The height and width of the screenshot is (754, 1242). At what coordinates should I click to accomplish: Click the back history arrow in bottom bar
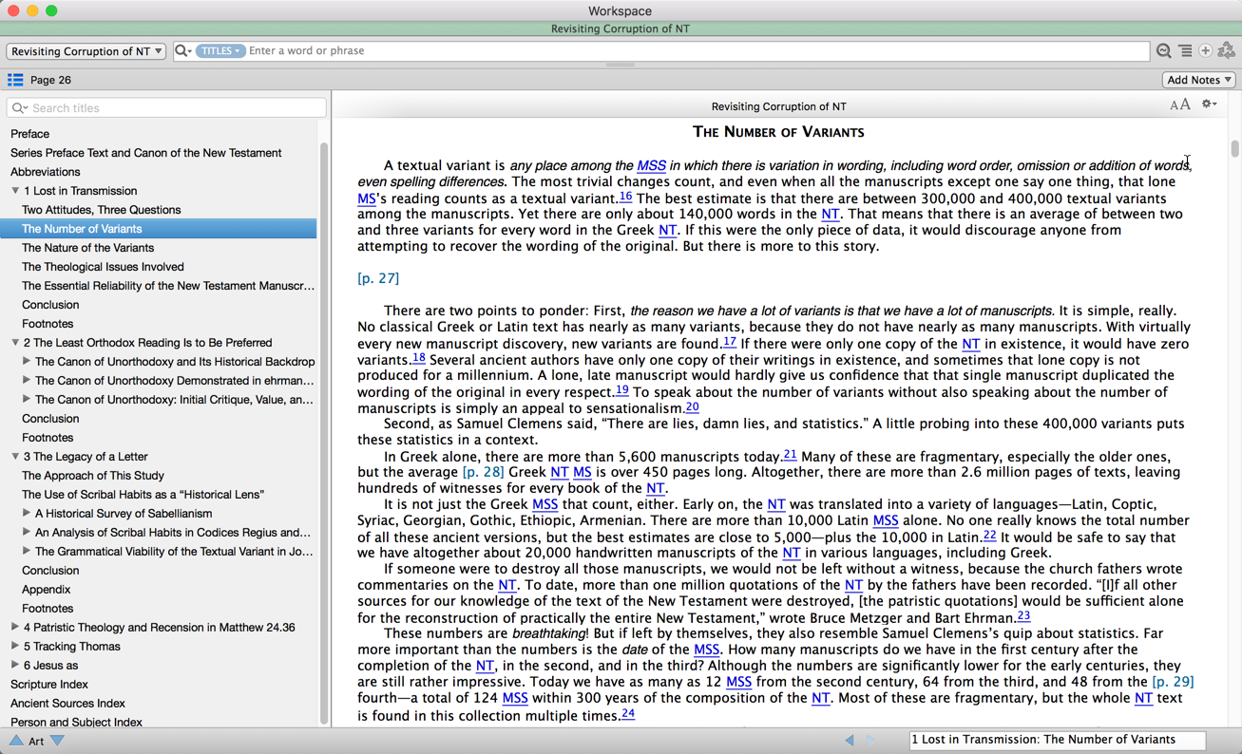tap(850, 740)
